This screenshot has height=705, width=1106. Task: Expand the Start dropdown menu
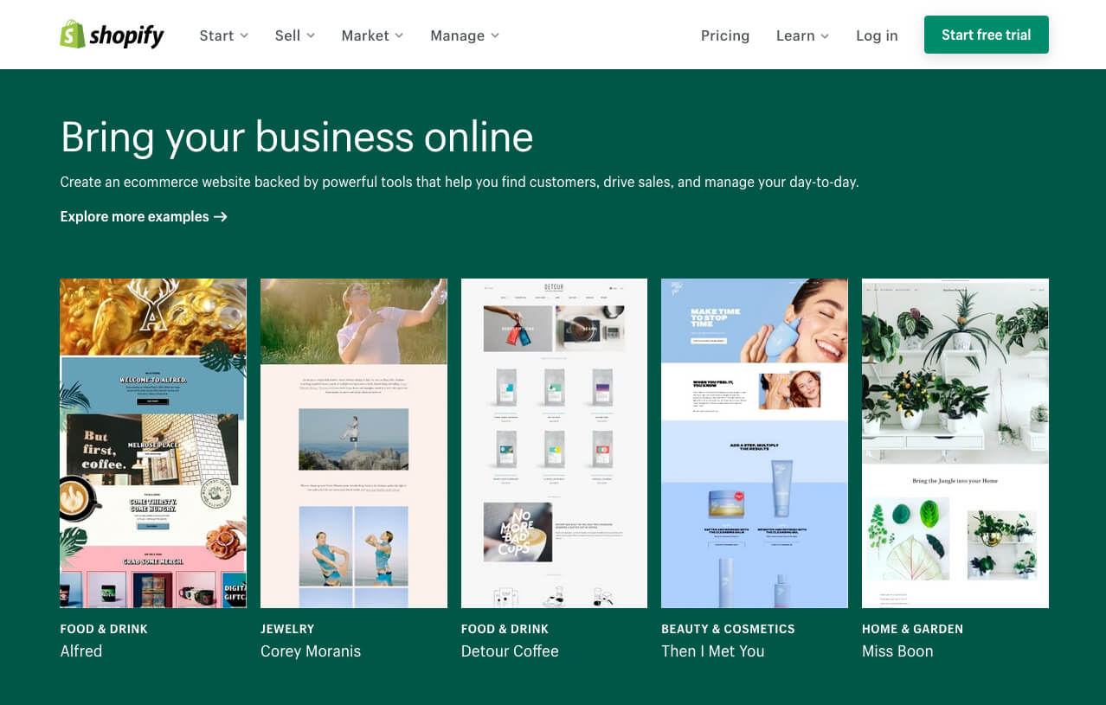pos(223,35)
